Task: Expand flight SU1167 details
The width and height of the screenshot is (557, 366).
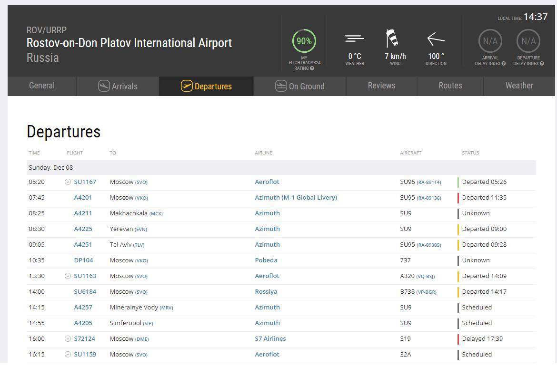Action: (x=68, y=182)
